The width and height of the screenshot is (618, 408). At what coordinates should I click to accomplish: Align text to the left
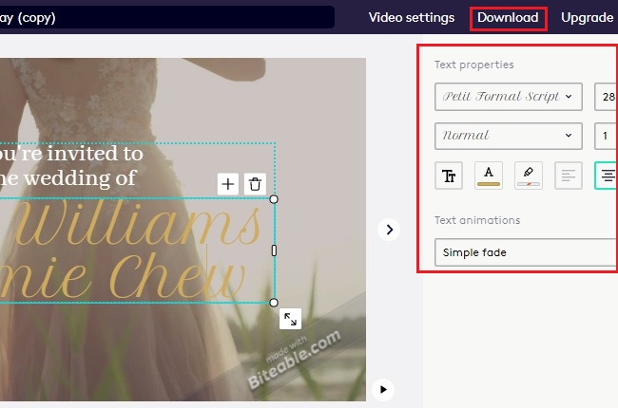pos(568,176)
